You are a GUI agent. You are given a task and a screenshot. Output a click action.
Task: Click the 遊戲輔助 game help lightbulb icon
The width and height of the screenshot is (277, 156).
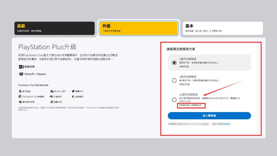tap(73, 97)
